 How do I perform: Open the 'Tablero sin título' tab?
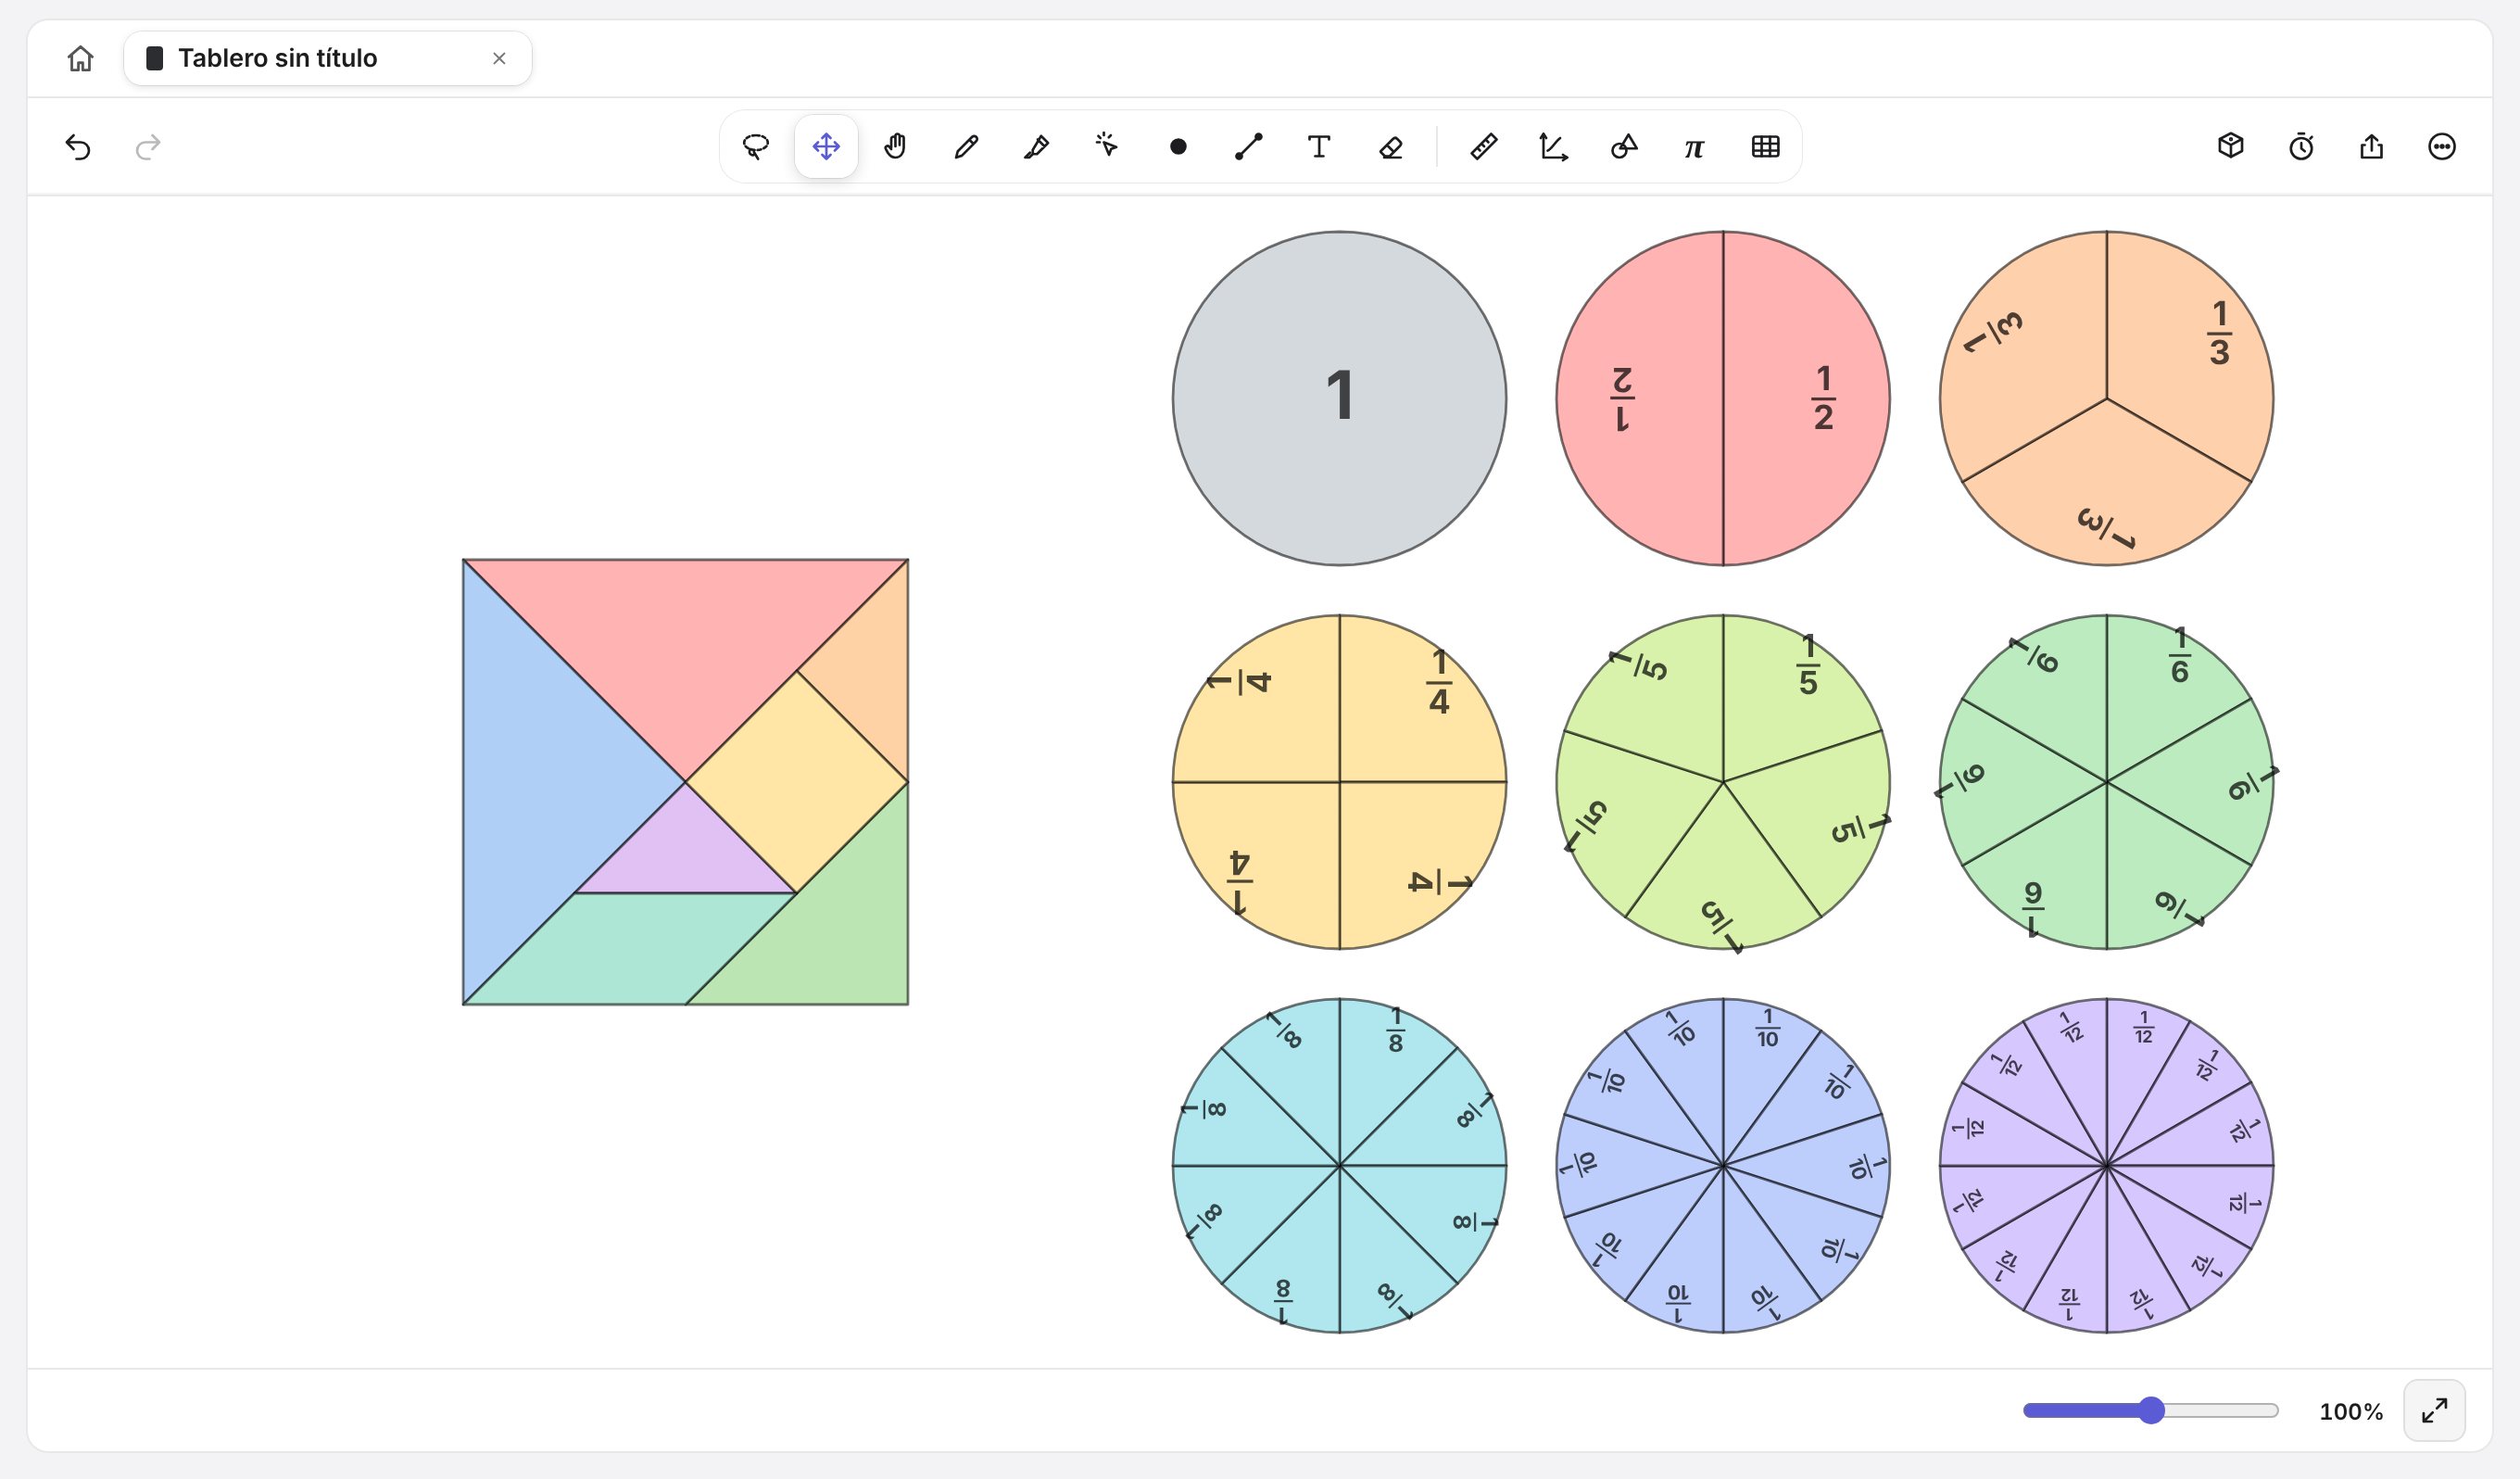(327, 59)
